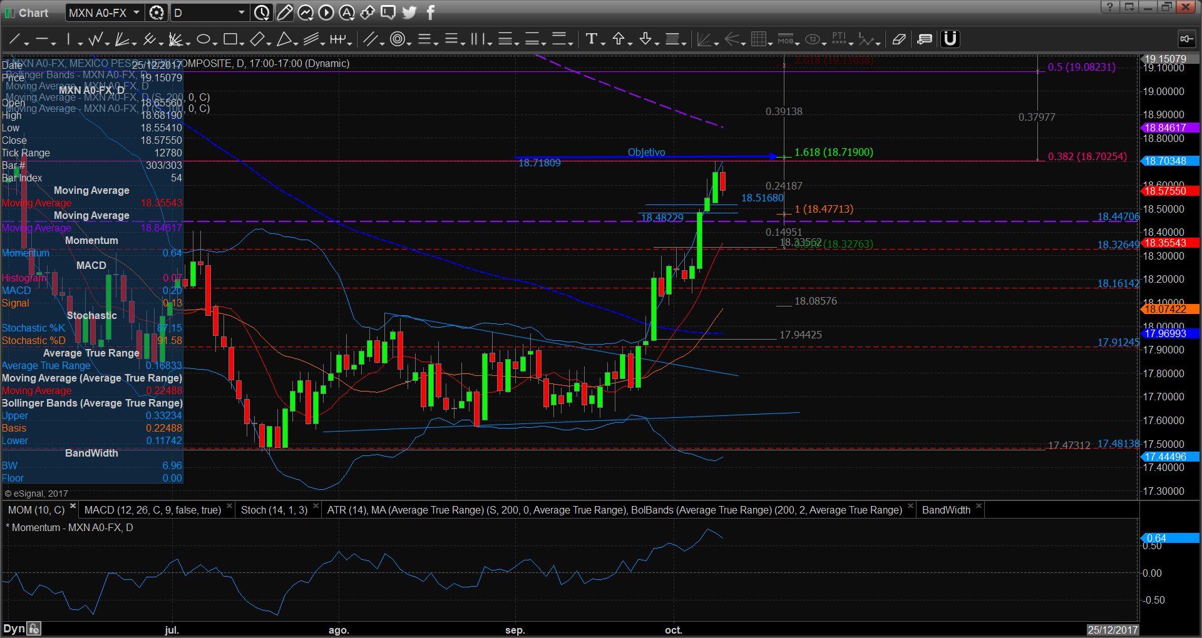Select the up arrow marker tool
Screen dimensions: 1202x638
[619, 39]
